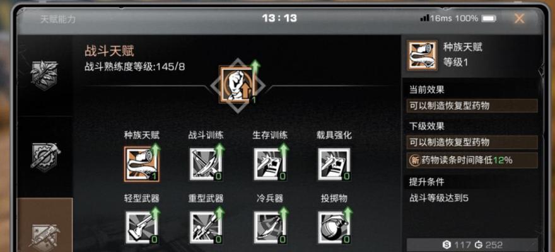The image size is (555, 252).
Task: Click the raised fist combat mastery icon
Action: 237,85
